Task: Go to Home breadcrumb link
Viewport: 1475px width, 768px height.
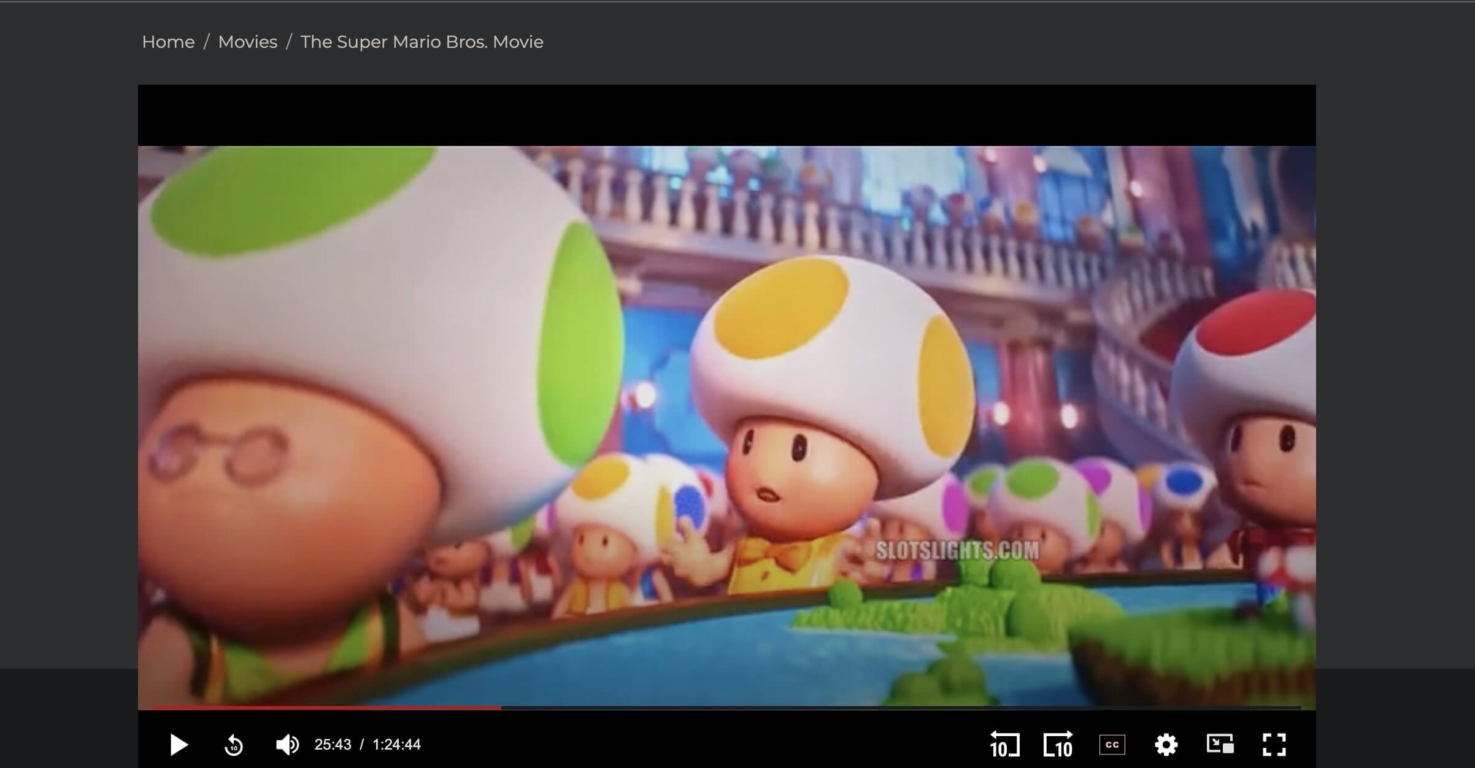Action: point(168,42)
